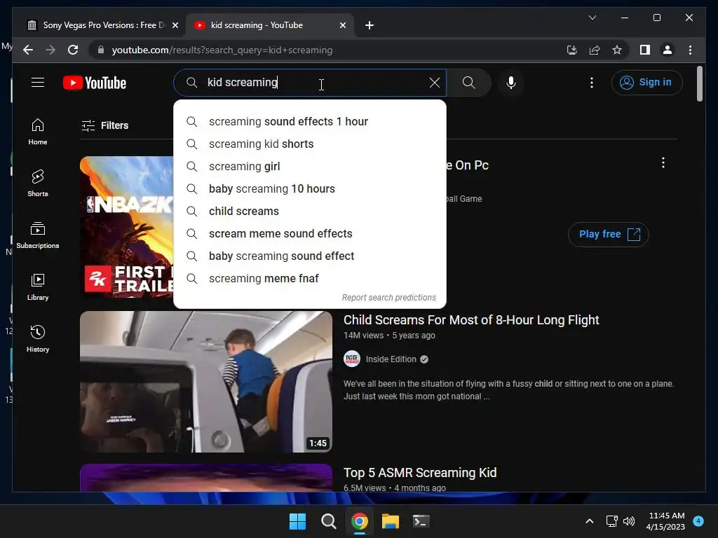Open the ad's three-dot options menu

tap(663, 163)
